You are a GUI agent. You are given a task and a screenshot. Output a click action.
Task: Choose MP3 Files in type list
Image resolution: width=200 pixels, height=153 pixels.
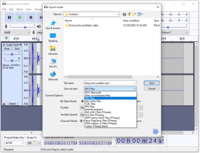110,98
